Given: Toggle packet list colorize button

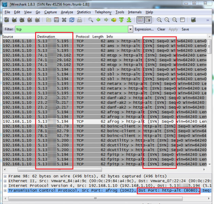Looking at the screenshot, I should (140, 20).
